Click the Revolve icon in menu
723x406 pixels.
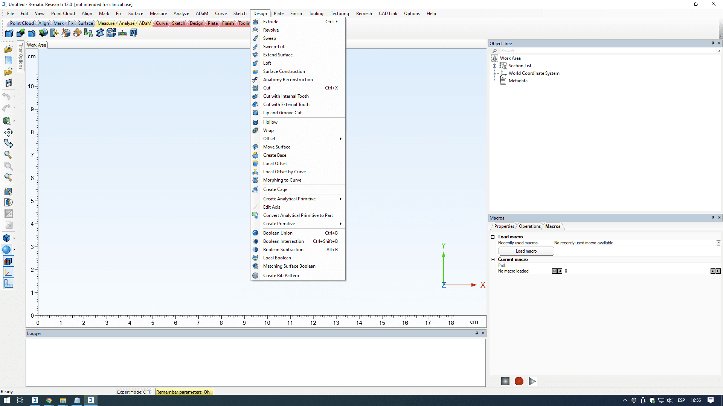pos(255,30)
